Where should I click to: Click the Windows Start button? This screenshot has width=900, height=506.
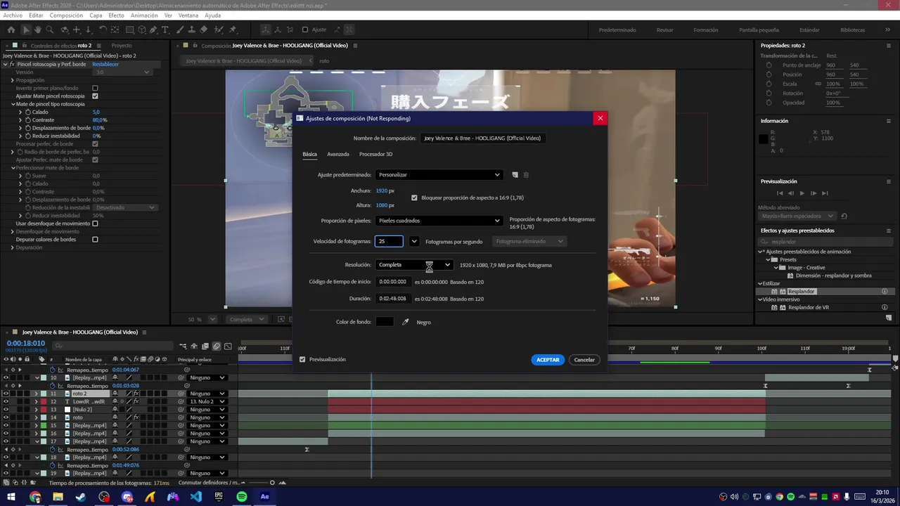(x=11, y=497)
